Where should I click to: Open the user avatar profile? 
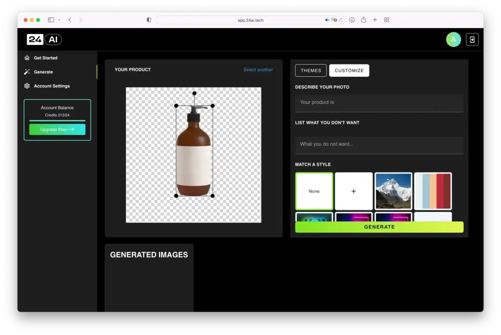[x=453, y=40]
